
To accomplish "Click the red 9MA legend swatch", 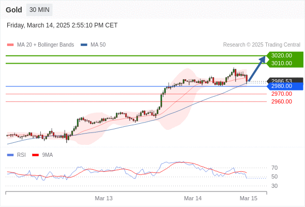I will tap(35, 155).
